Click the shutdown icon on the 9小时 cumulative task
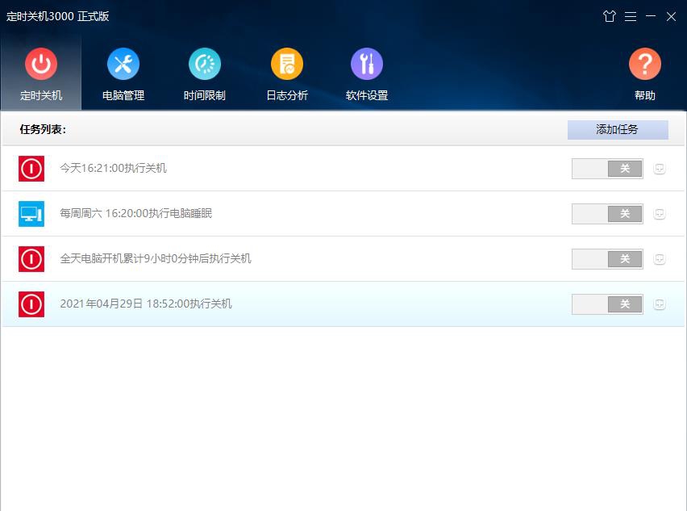This screenshot has width=687, height=511. pyautogui.click(x=31, y=258)
